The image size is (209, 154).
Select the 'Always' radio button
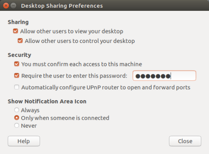17,110
